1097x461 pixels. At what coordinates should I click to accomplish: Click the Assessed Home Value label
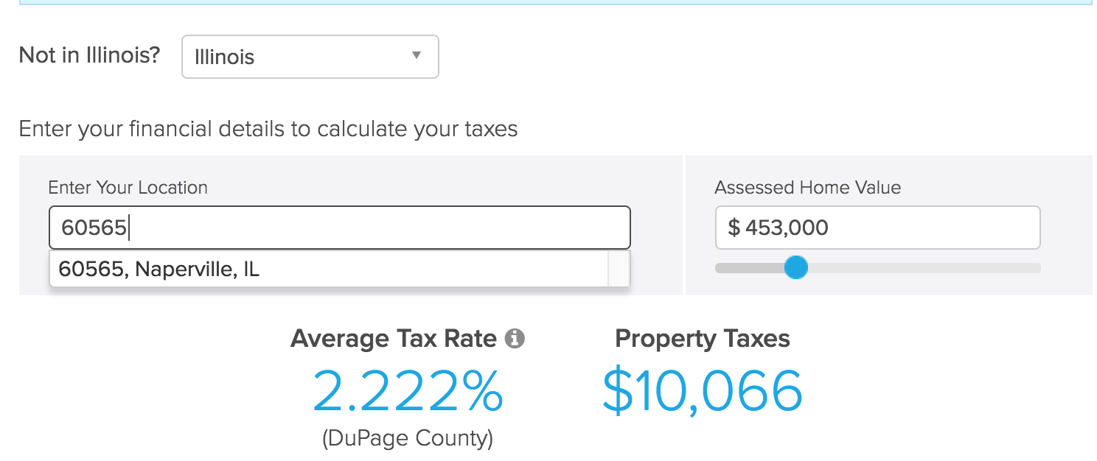pyautogui.click(x=807, y=188)
